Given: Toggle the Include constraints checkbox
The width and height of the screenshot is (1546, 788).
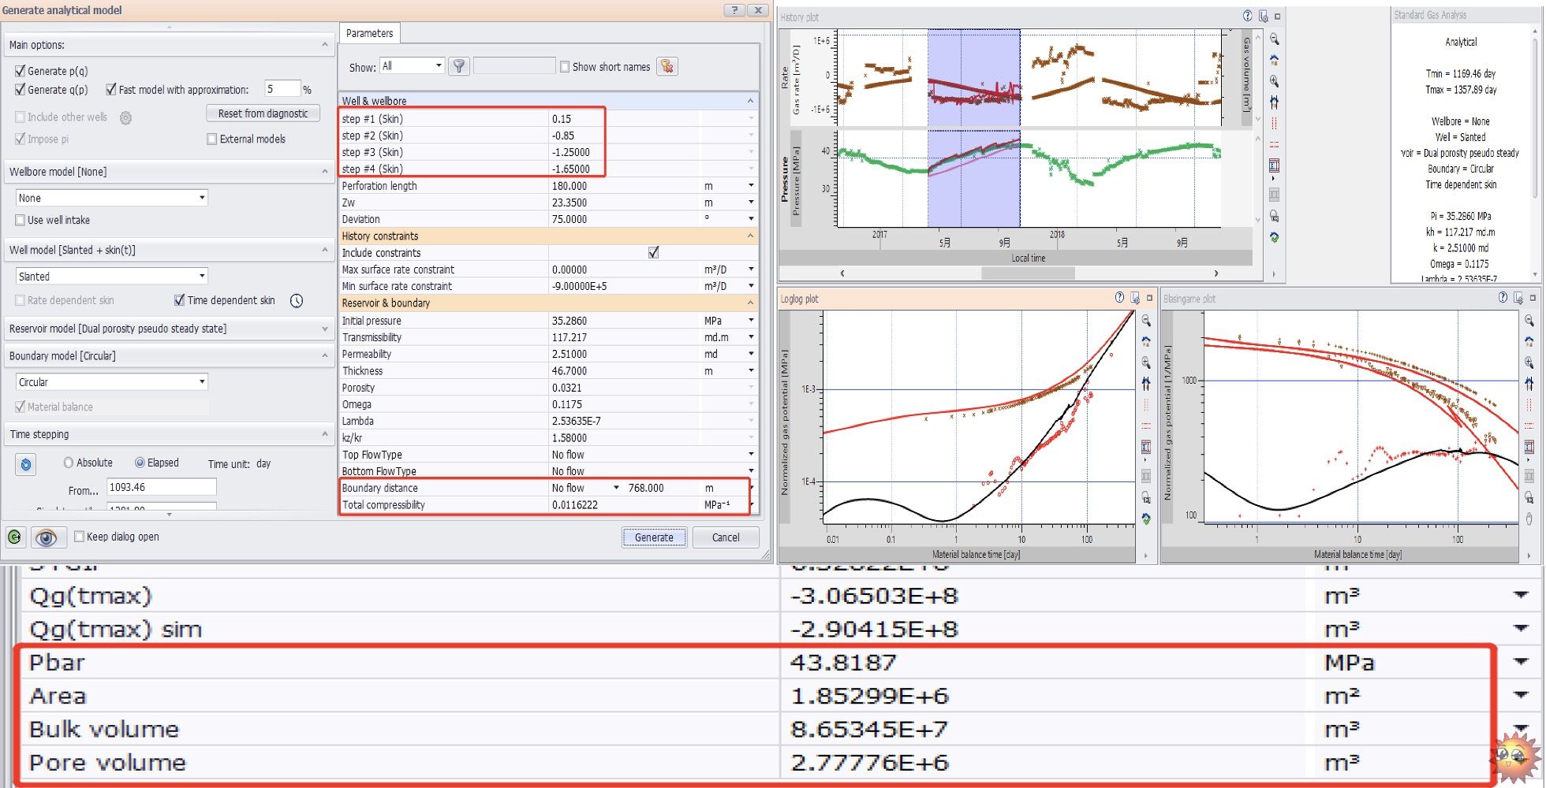Looking at the screenshot, I should 653,252.
